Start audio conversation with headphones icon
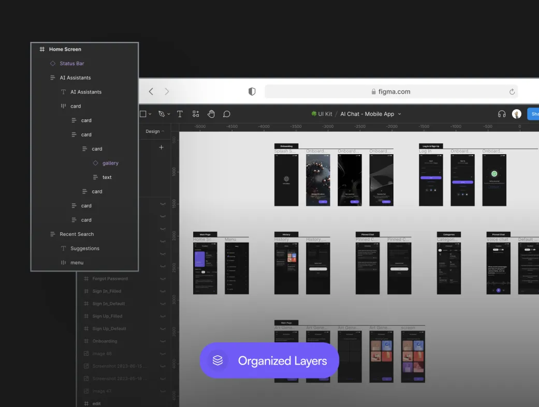 pos(501,114)
